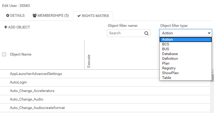Click the Object filter name search field
The width and height of the screenshot is (214, 113).
(125, 33)
